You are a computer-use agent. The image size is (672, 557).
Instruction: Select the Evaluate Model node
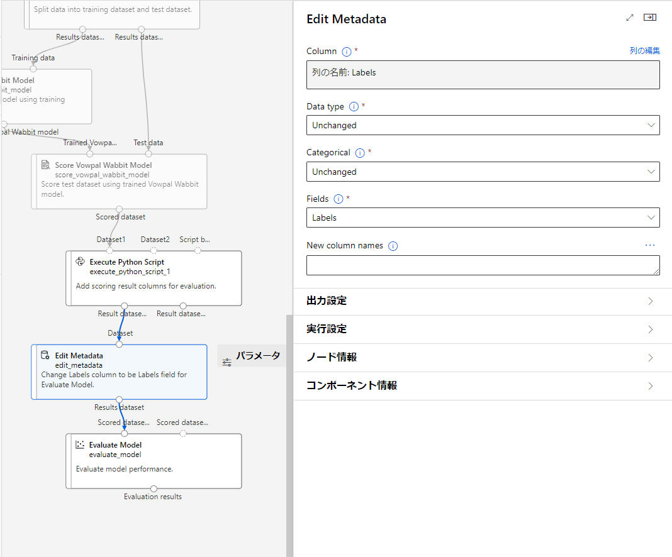(x=154, y=461)
